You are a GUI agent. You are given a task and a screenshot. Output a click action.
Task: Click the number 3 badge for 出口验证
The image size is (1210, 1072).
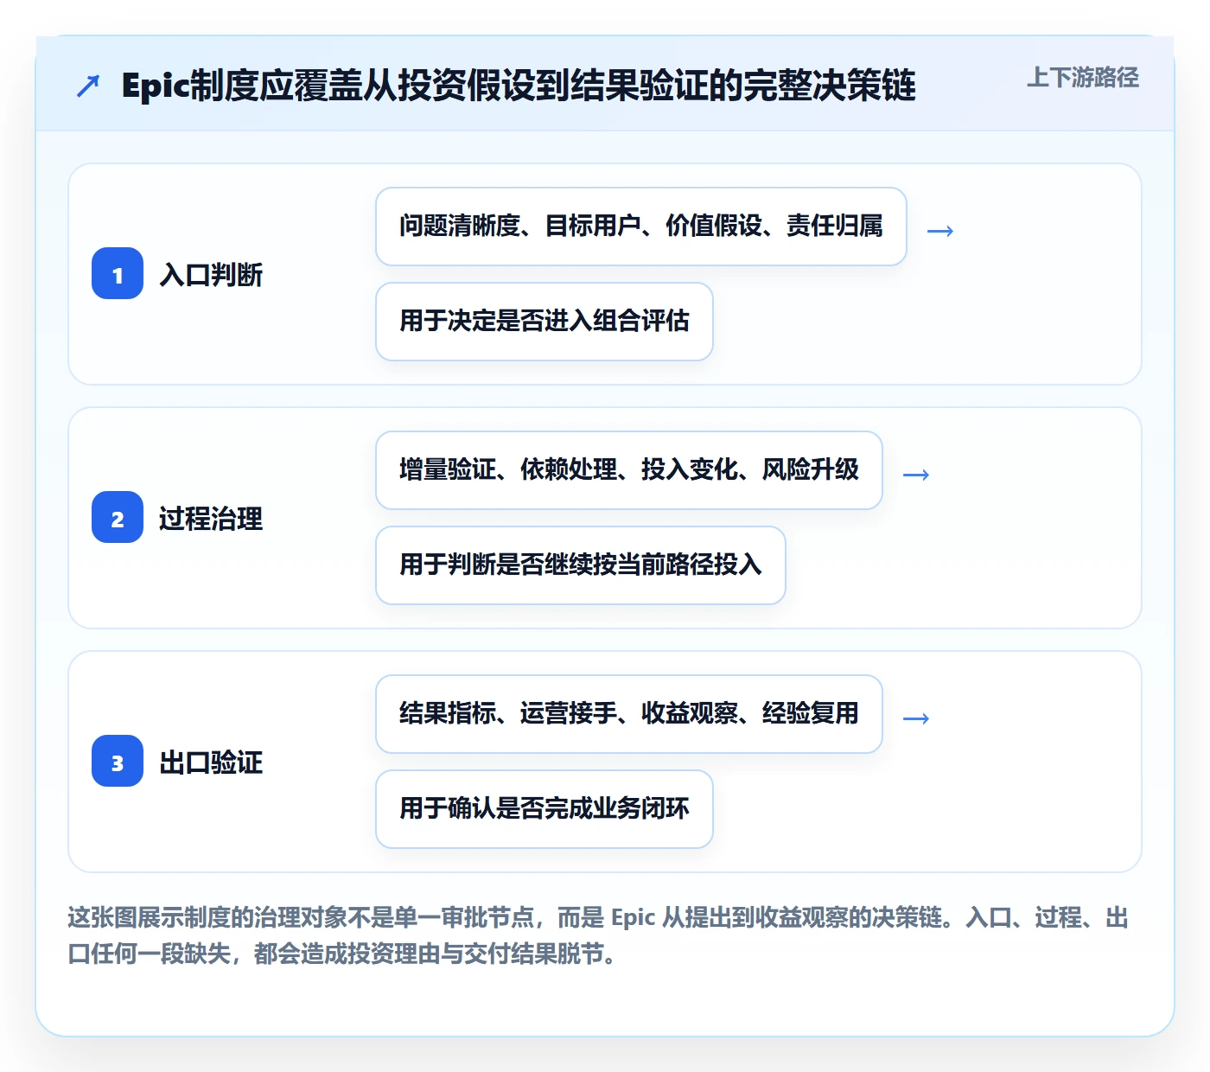118,762
